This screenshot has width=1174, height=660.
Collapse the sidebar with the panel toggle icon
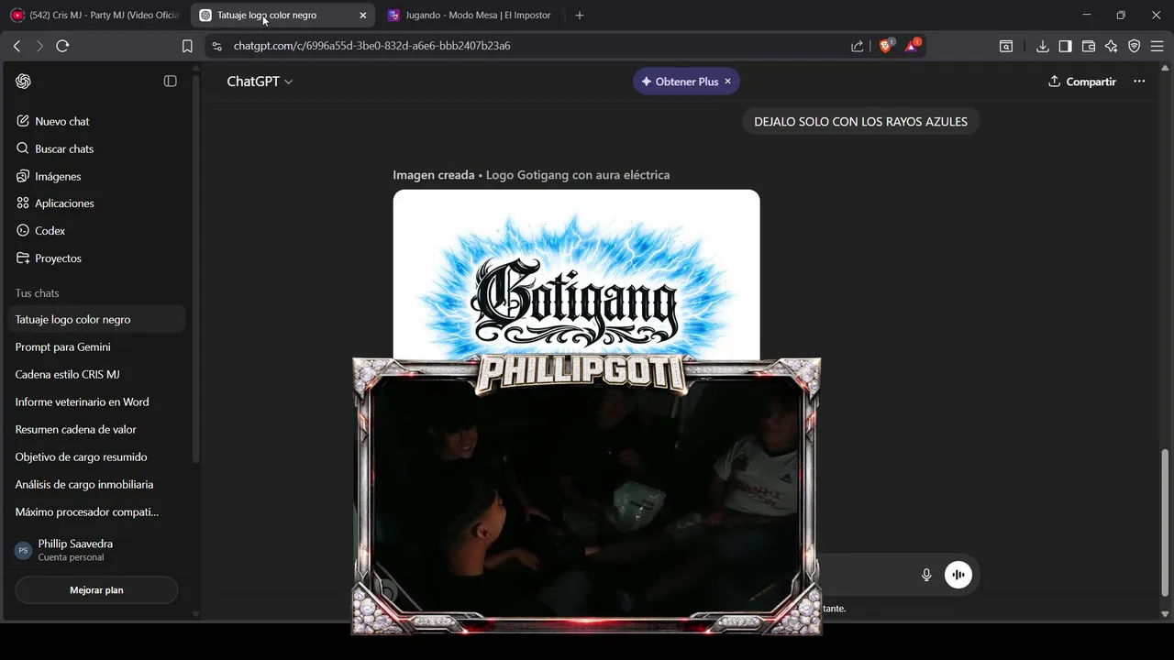pos(170,82)
